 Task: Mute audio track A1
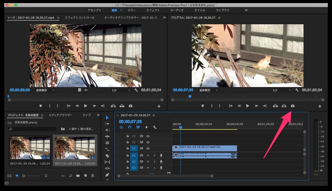point(148,156)
